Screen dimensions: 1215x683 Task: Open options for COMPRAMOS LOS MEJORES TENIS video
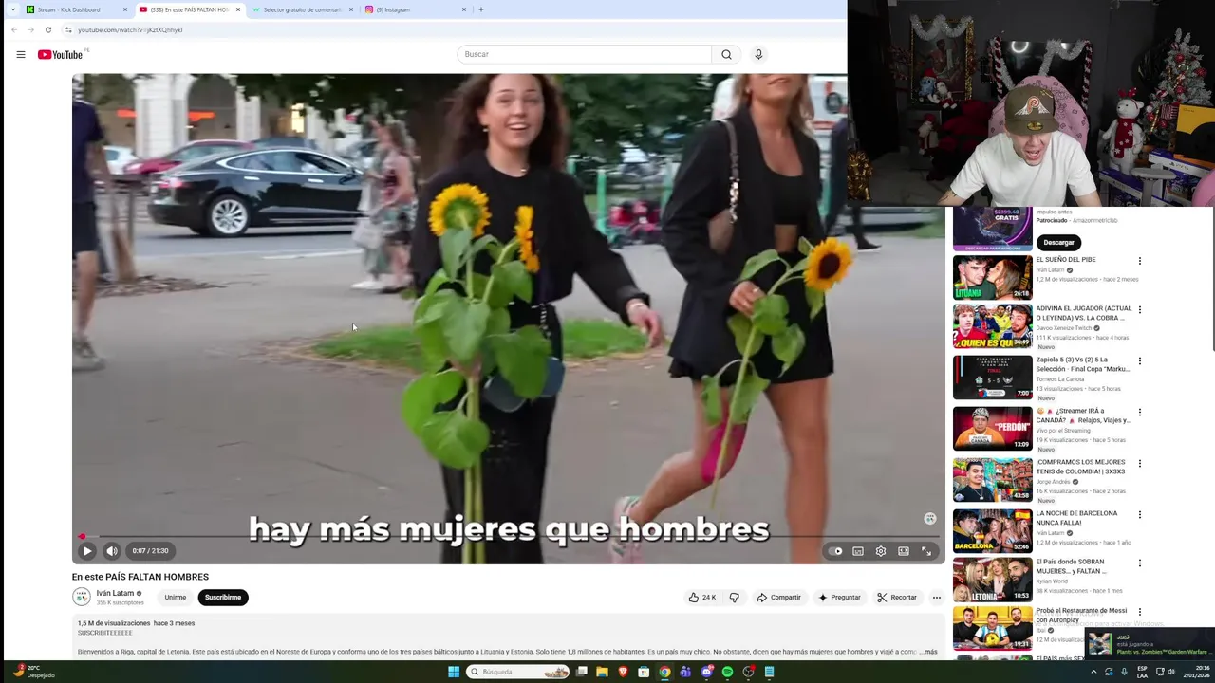click(x=1140, y=464)
